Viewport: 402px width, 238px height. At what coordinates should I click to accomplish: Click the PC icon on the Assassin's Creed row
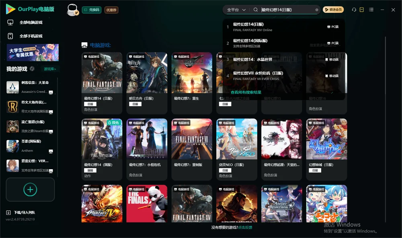point(51,92)
